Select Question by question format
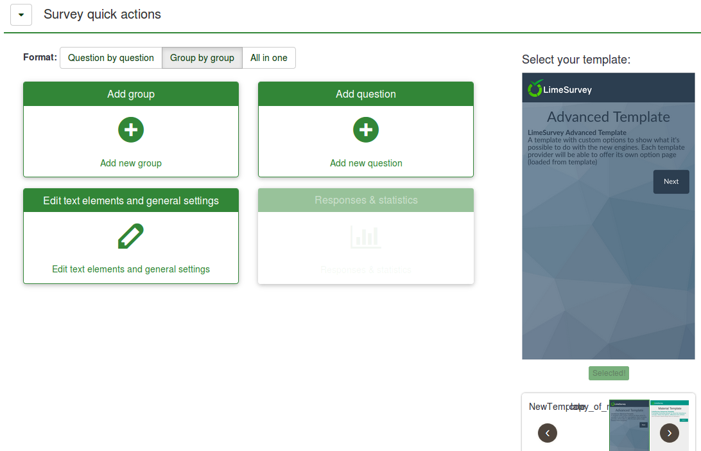701x451 pixels. pyautogui.click(x=111, y=58)
